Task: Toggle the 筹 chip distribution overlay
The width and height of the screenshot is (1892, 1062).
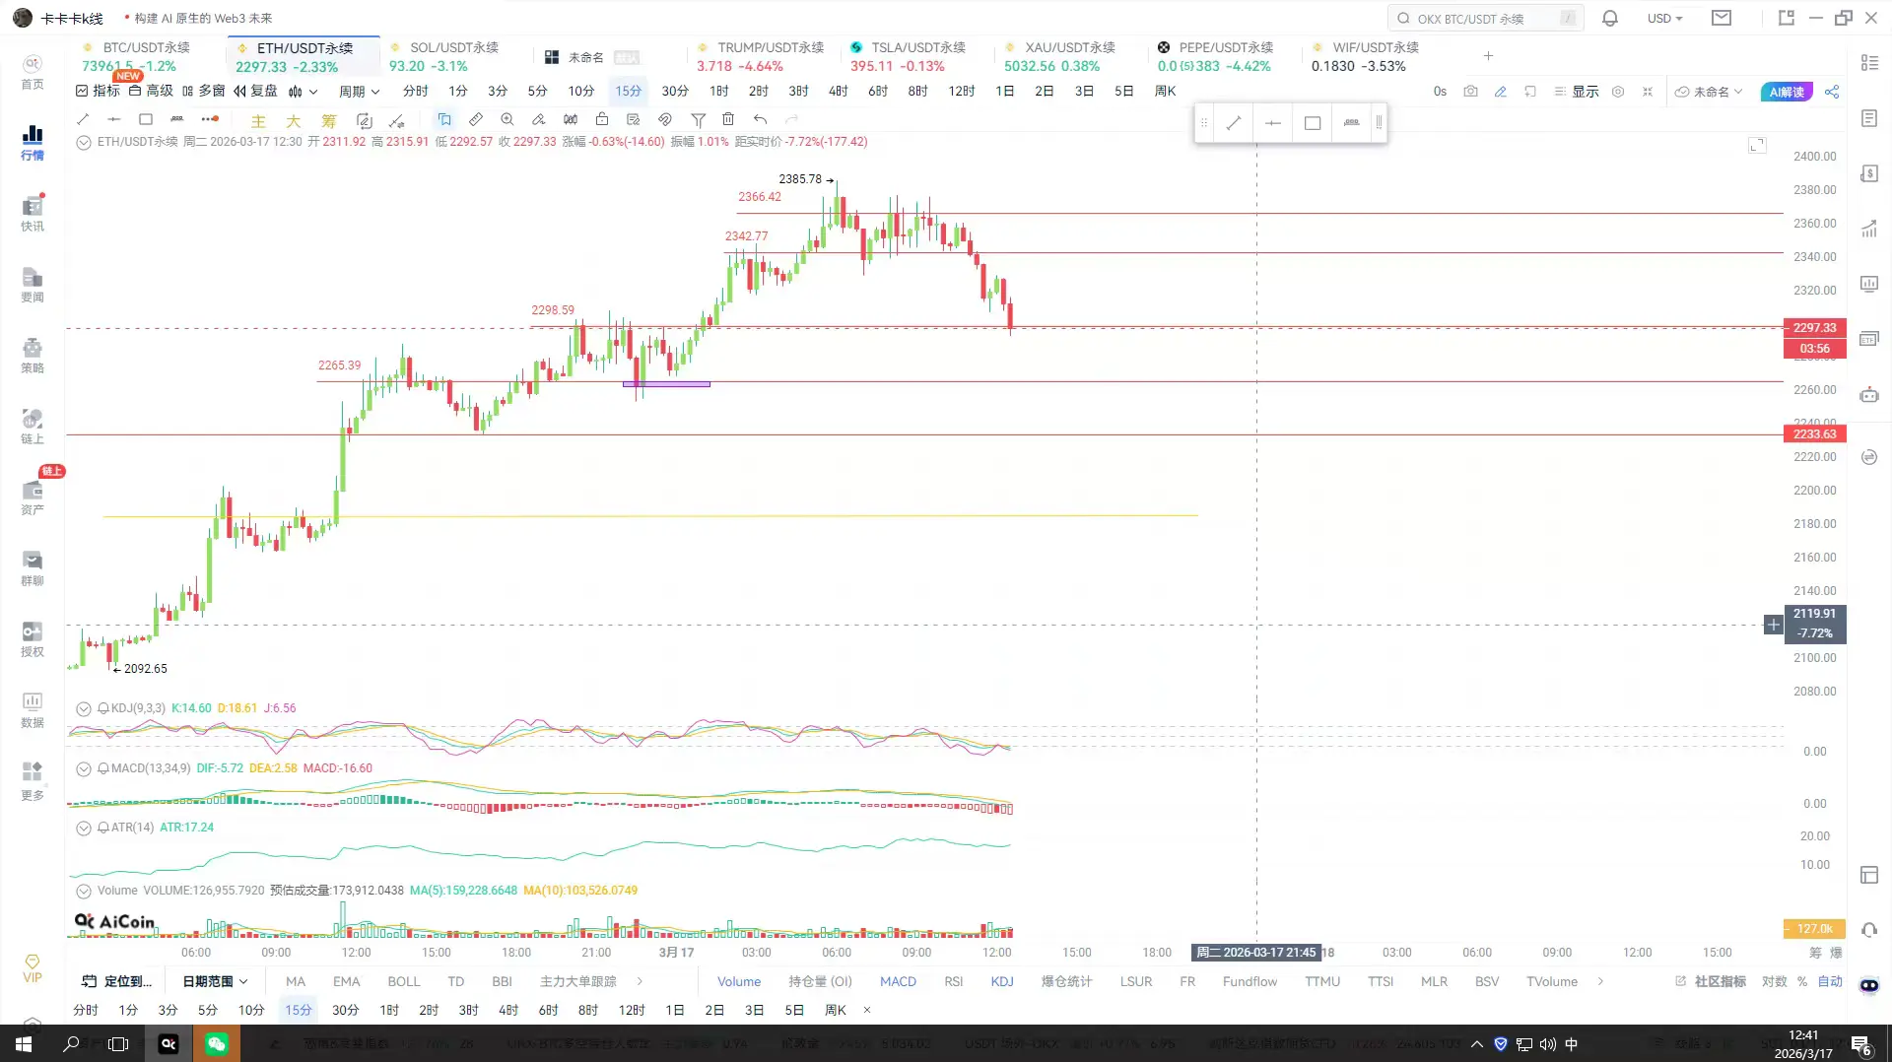Action: click(x=329, y=120)
